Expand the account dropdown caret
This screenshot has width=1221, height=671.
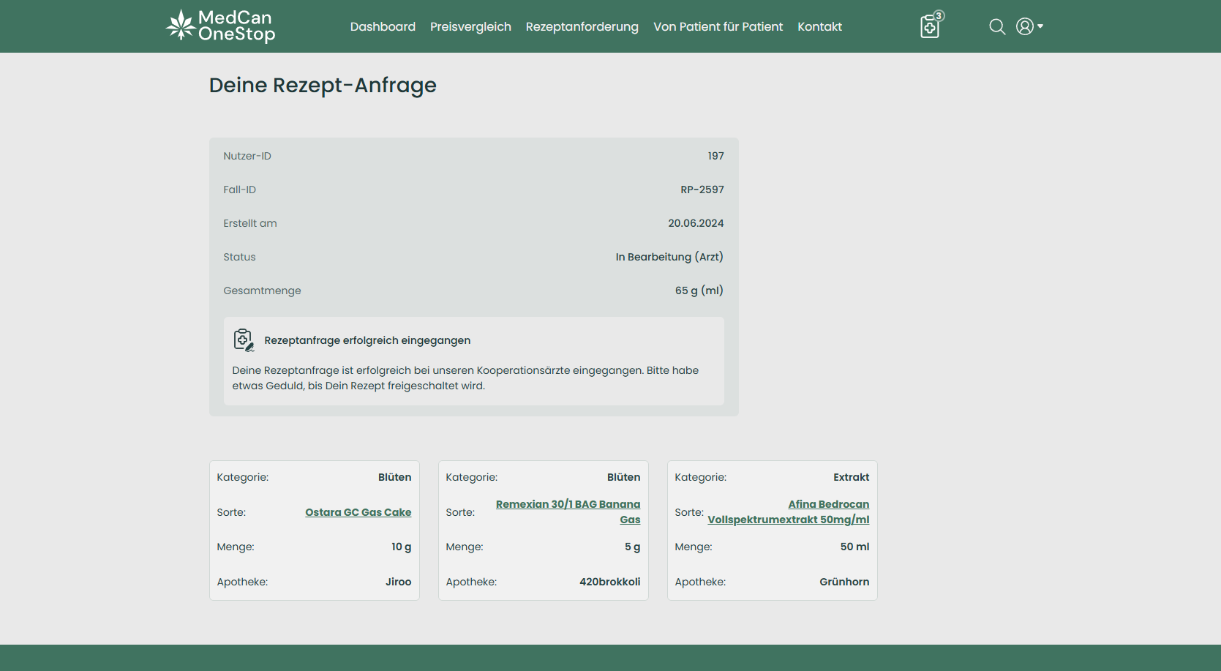(x=1040, y=26)
